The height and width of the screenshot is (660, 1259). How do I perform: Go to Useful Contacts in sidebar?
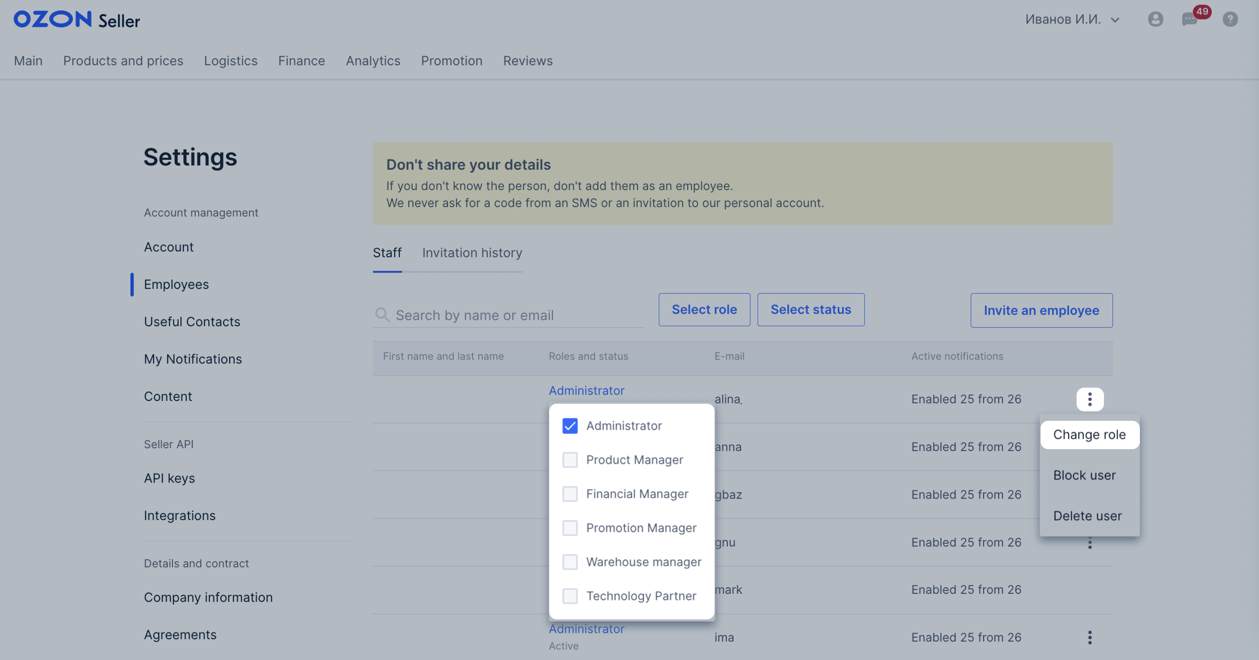click(x=192, y=322)
